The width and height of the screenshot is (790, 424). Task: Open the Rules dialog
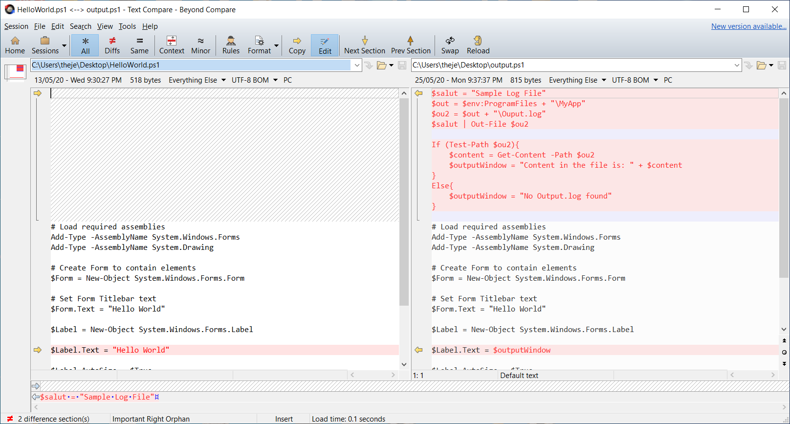(x=231, y=45)
